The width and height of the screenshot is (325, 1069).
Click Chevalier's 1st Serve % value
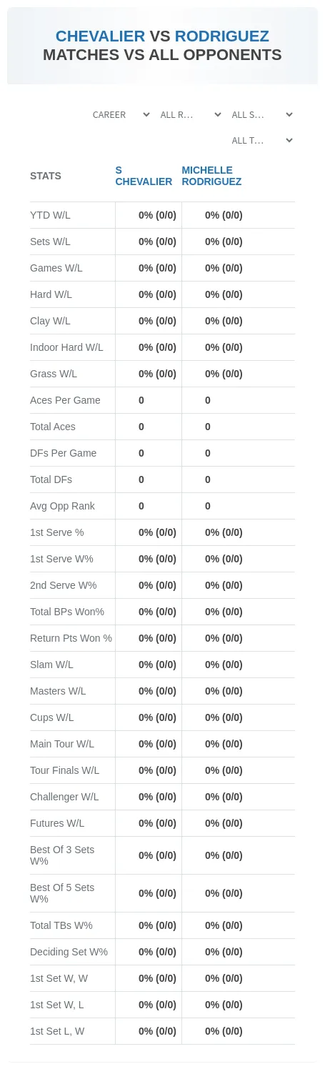[157, 532]
